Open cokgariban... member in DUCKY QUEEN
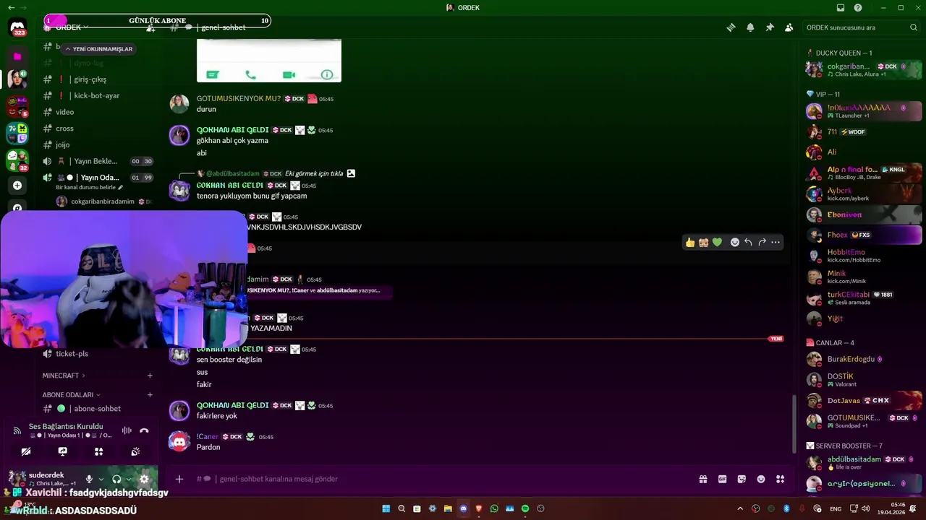Screen dimensions: 926x520 (x=864, y=69)
